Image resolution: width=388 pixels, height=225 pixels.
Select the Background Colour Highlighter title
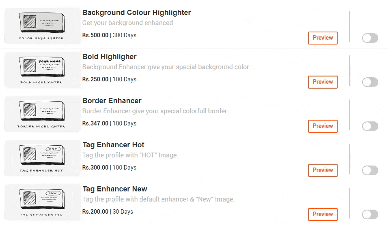tap(137, 13)
